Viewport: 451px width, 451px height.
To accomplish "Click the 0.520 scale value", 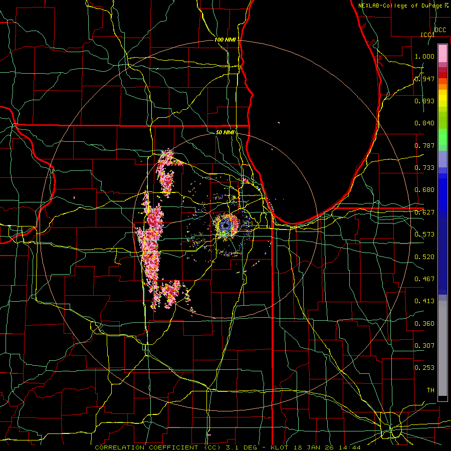I will (x=424, y=257).
